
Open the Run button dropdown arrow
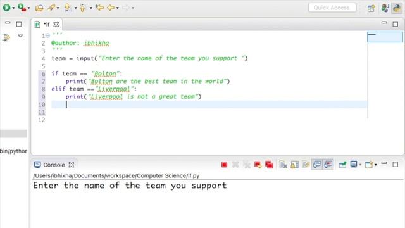(x=13, y=8)
